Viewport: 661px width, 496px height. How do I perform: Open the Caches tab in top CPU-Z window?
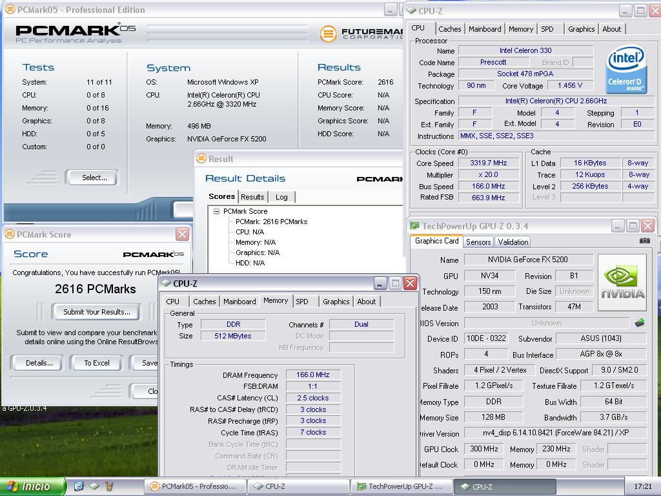(x=449, y=29)
